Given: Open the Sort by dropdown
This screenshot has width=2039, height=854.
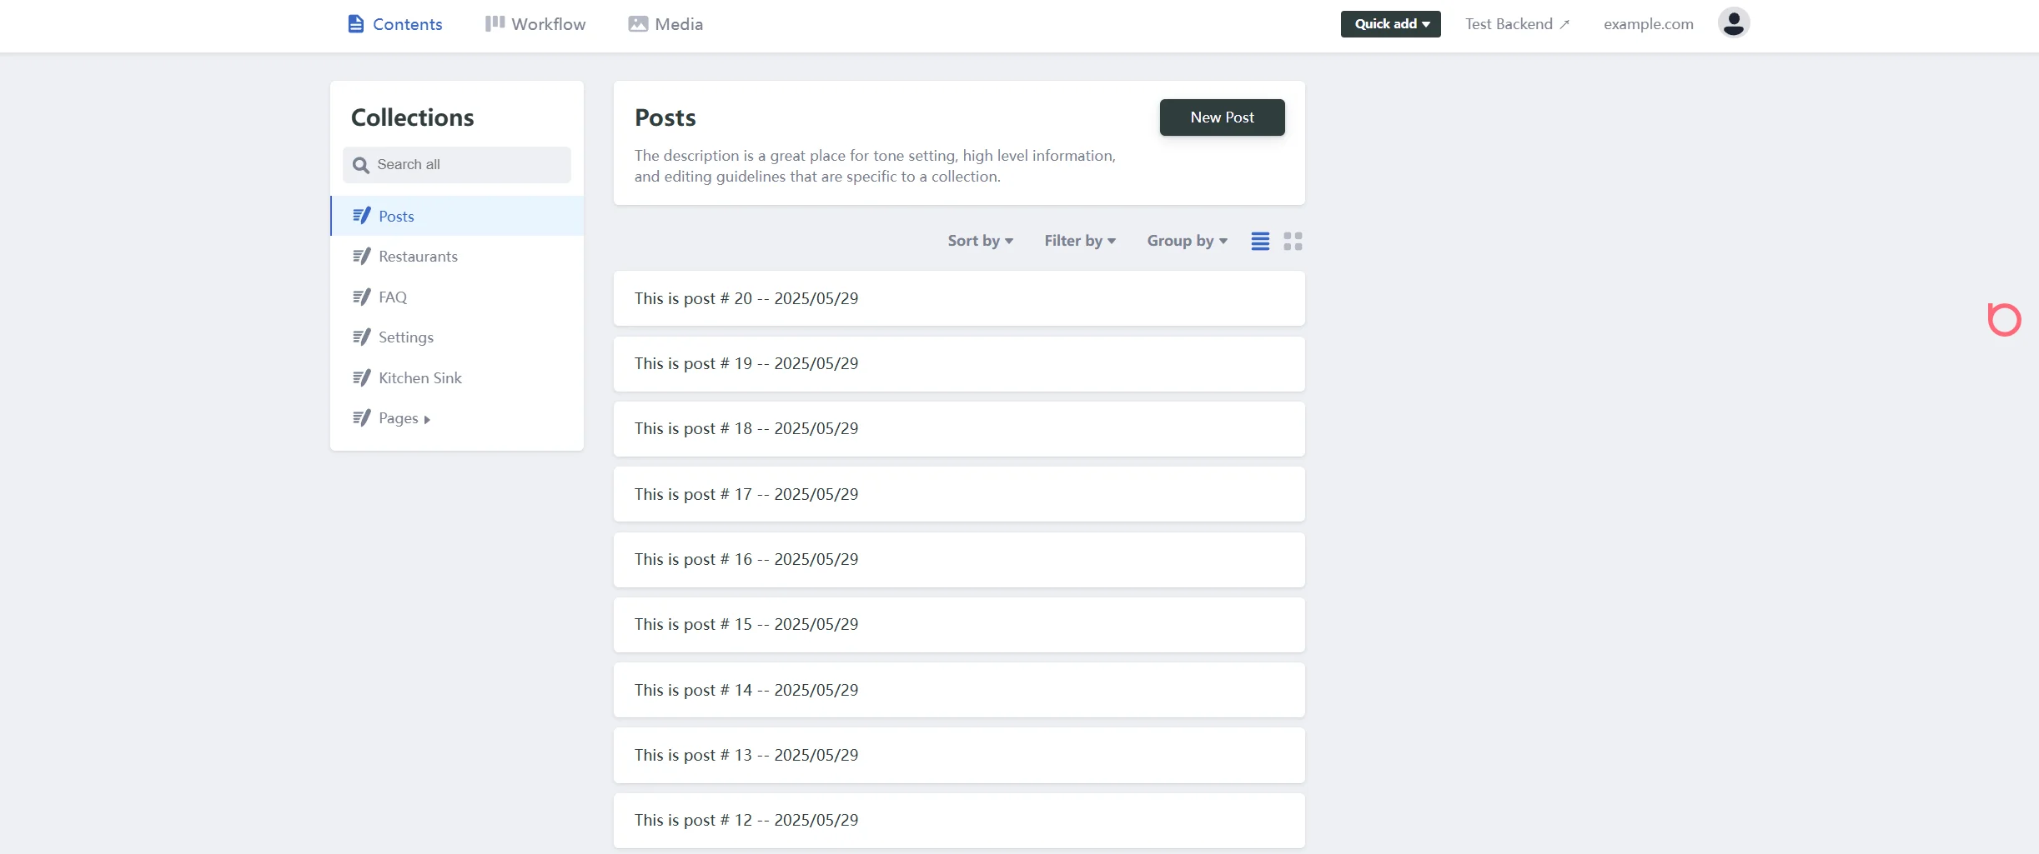Looking at the screenshot, I should (x=980, y=241).
